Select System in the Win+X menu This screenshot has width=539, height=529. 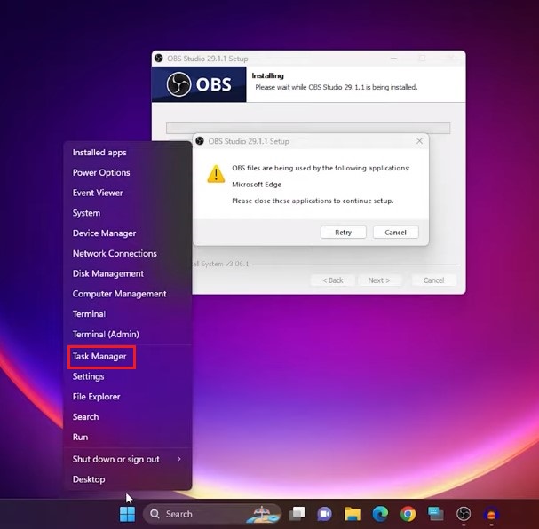(127, 213)
